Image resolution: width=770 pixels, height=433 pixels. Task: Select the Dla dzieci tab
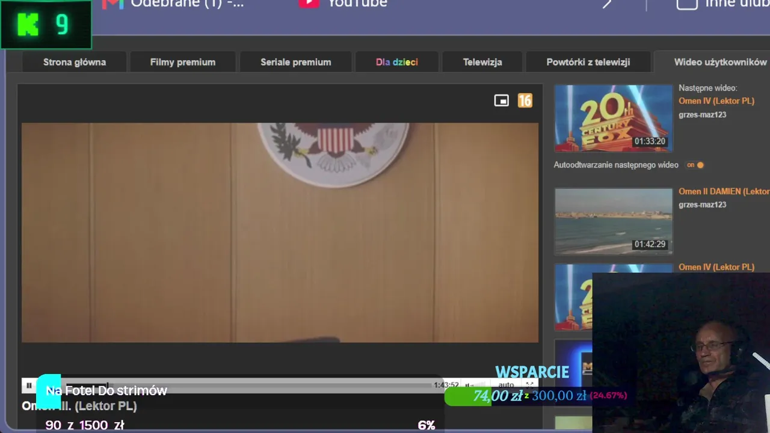(397, 62)
